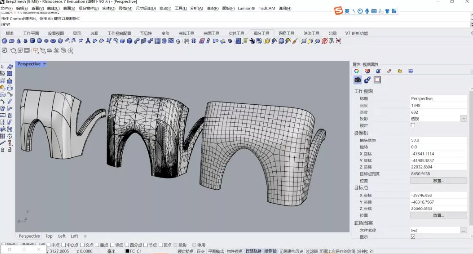Toggle 平面模式 in the status bar
The image size is (473, 254).
215,251
